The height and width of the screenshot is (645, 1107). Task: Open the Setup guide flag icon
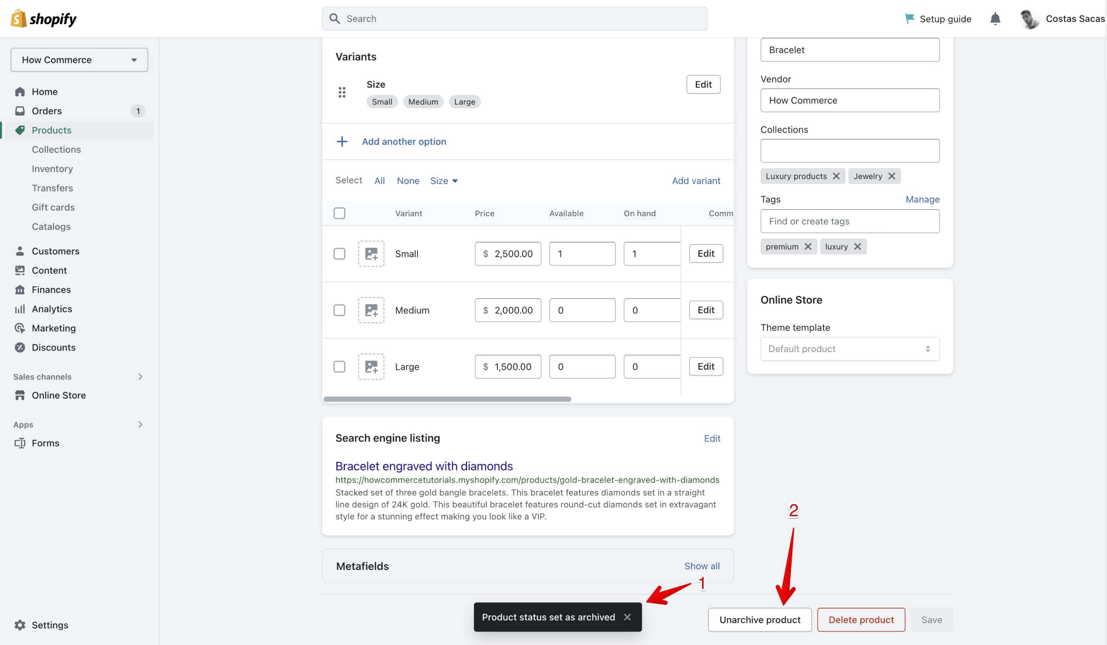(x=909, y=18)
